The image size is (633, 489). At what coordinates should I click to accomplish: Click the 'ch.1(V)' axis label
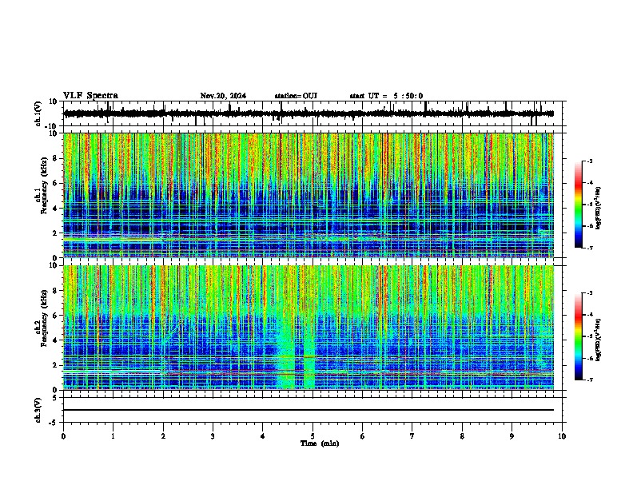click(x=38, y=113)
